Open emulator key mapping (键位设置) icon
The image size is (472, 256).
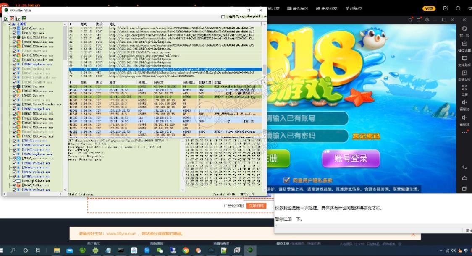tap(464, 44)
